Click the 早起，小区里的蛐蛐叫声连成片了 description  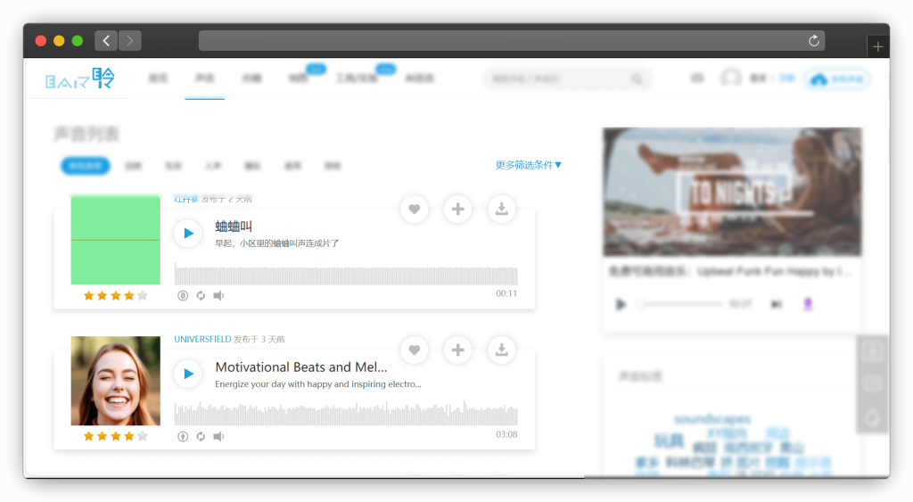[277, 243]
